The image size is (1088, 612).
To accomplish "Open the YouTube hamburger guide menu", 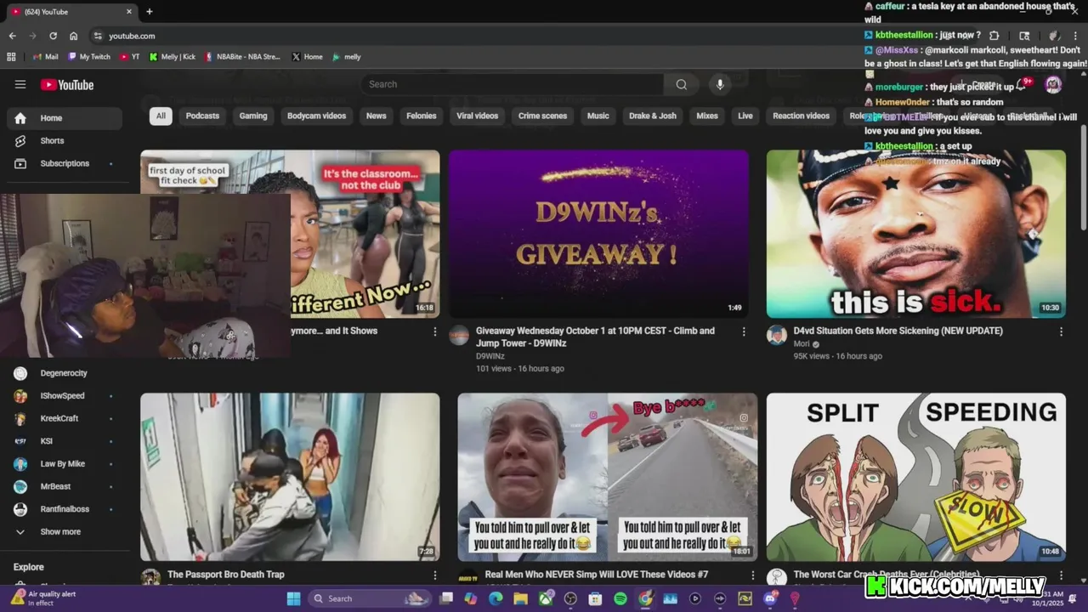I will click(x=20, y=84).
